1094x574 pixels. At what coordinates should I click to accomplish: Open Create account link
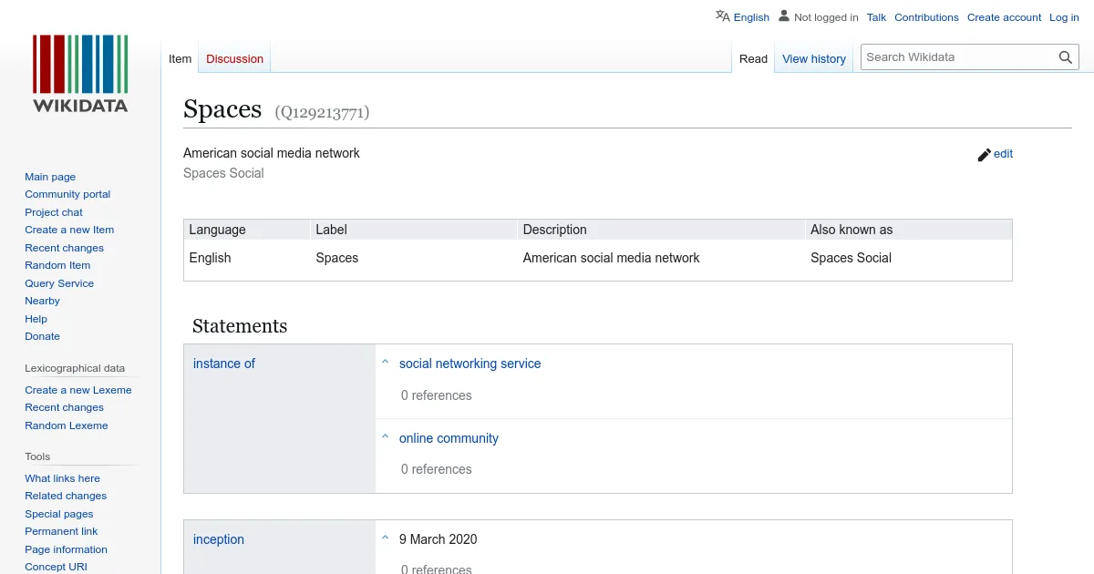tap(1004, 17)
